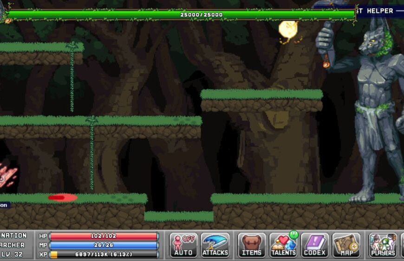Open the PLAYERS list
The width and height of the screenshot is (404, 261).
point(383,245)
